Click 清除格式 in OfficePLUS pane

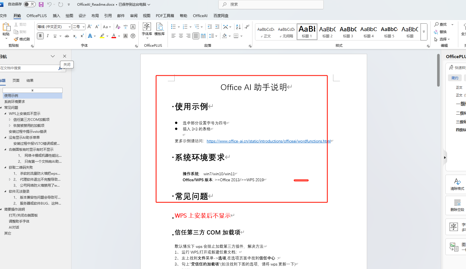tap(457, 184)
